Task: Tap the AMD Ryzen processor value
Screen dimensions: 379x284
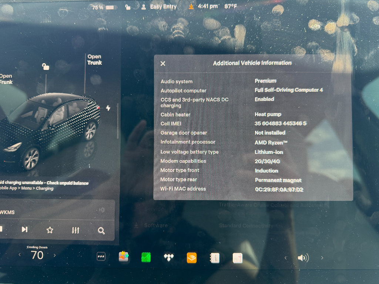Action: pyautogui.click(x=271, y=143)
